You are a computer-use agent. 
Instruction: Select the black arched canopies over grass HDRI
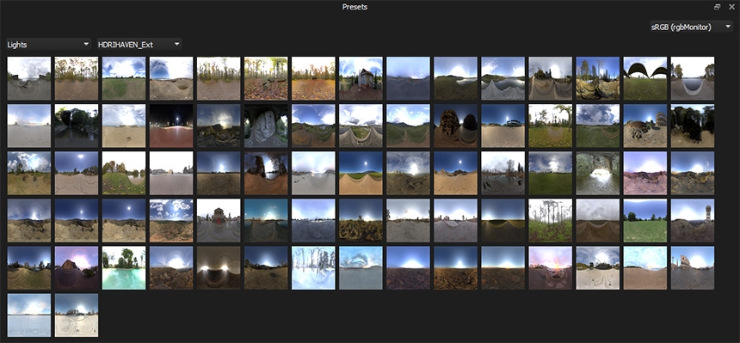coord(645,78)
